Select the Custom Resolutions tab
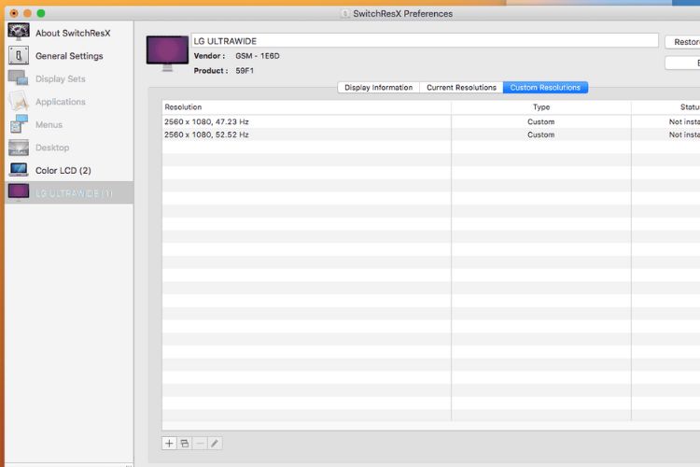This screenshot has width=700, height=467. 546,88
